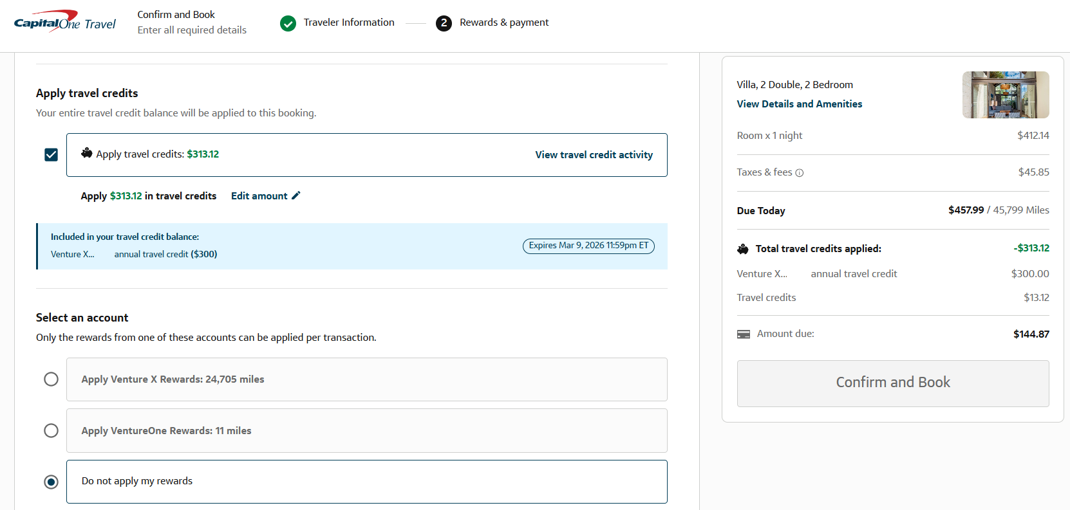
Task: Select the Apply VentureOne Rewards radio button
Action: pyautogui.click(x=52, y=430)
